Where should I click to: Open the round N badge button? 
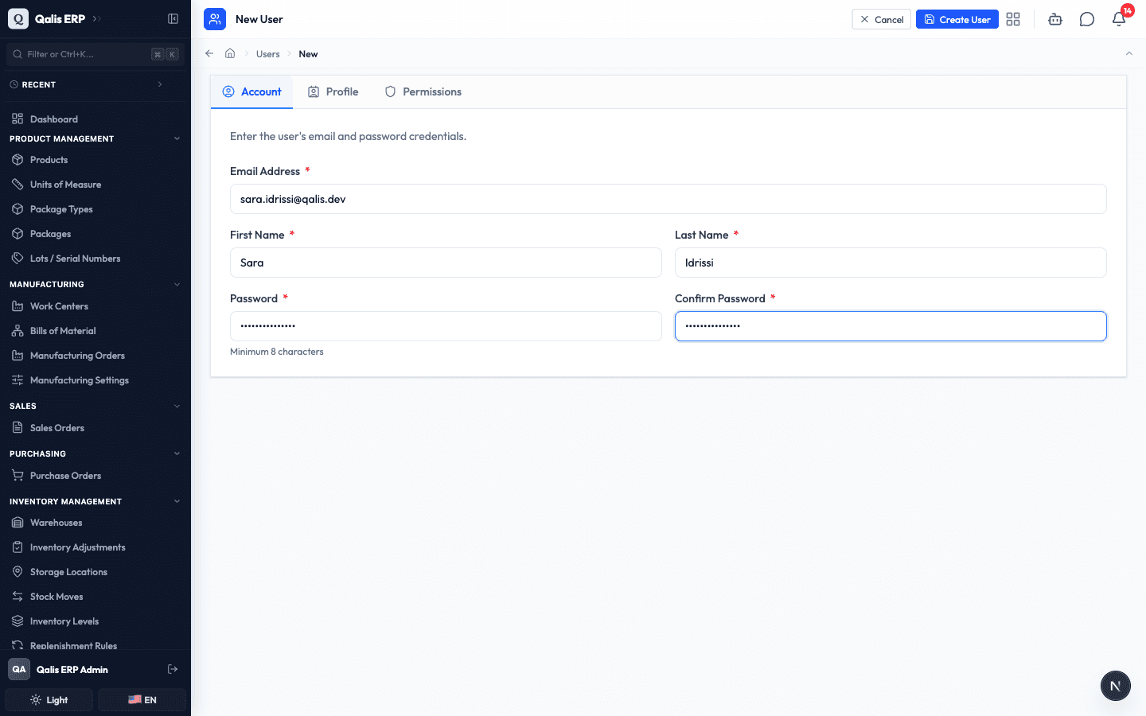tap(1115, 686)
